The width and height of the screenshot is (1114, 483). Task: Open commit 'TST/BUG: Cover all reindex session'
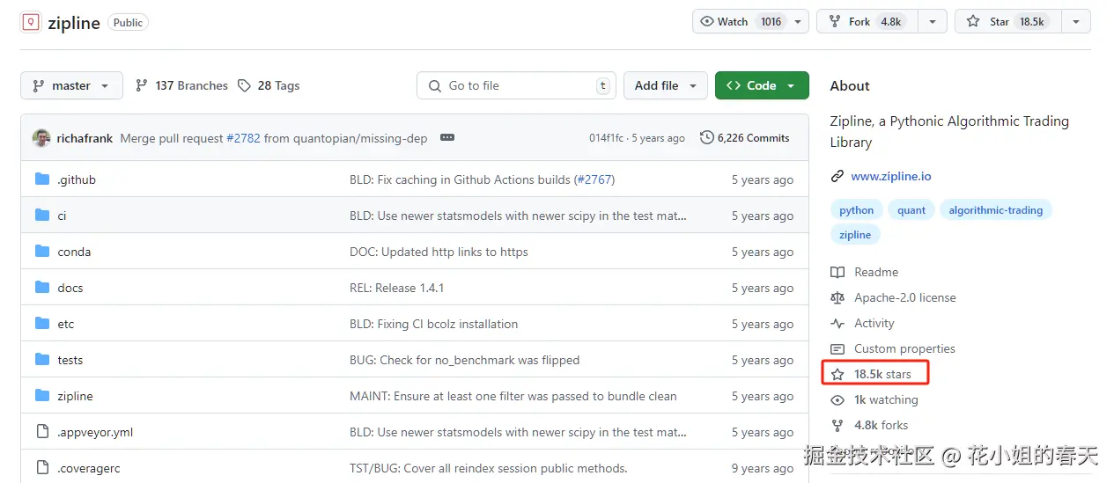(x=488, y=468)
